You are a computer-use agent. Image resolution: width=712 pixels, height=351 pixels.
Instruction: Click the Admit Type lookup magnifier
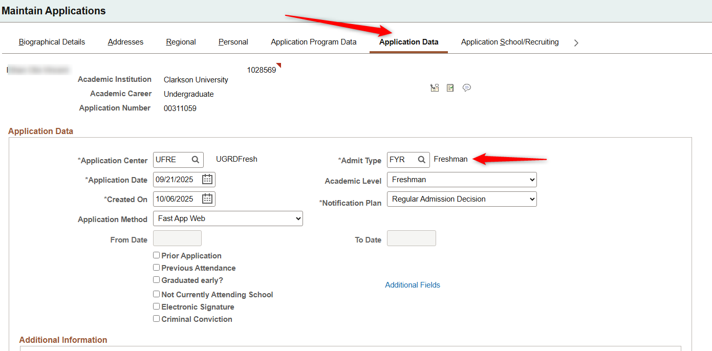421,160
